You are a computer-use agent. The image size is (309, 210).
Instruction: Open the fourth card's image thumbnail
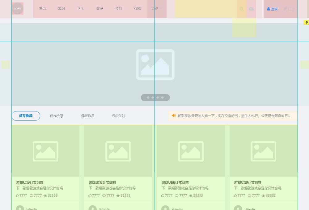263,151
